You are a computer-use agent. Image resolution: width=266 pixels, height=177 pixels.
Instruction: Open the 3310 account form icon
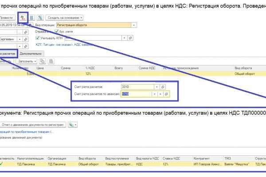click(163, 87)
